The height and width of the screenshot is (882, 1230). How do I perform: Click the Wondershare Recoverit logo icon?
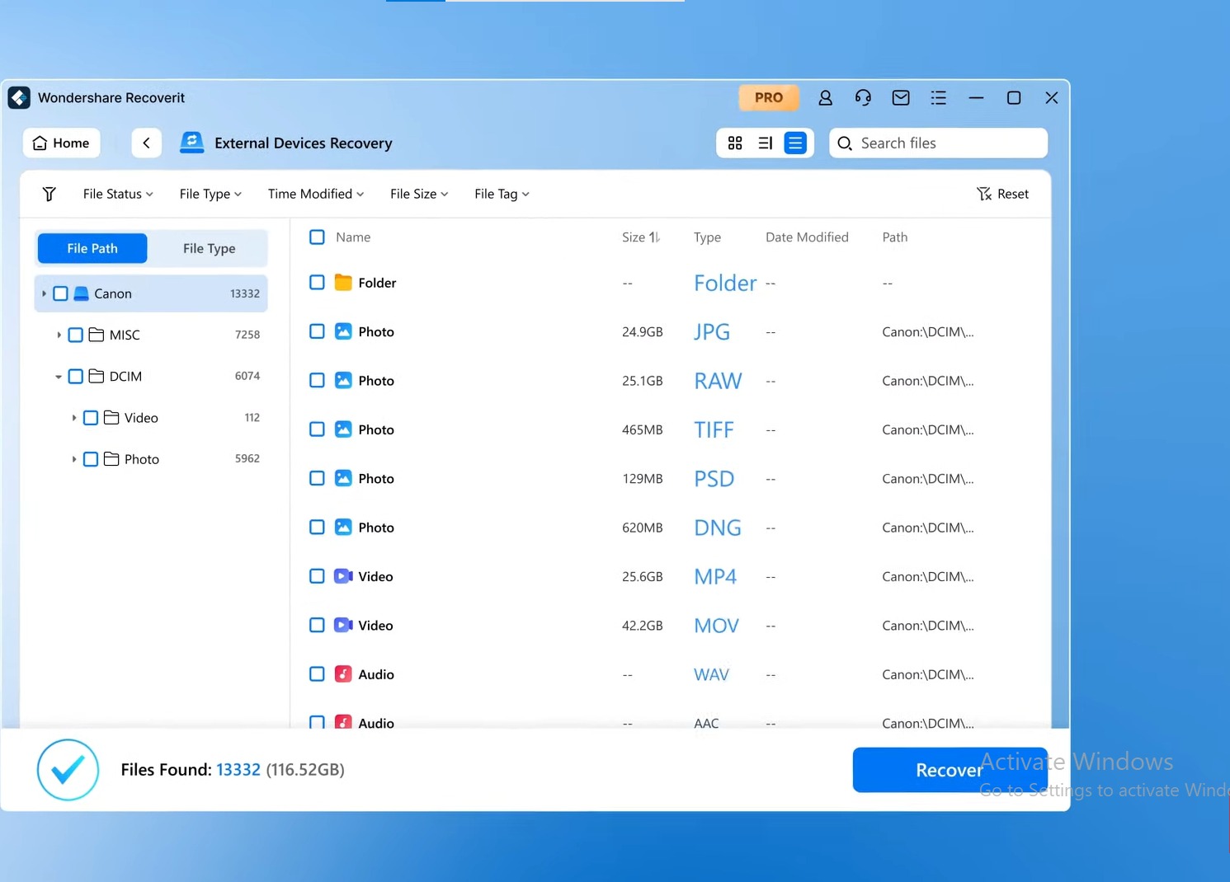[19, 97]
